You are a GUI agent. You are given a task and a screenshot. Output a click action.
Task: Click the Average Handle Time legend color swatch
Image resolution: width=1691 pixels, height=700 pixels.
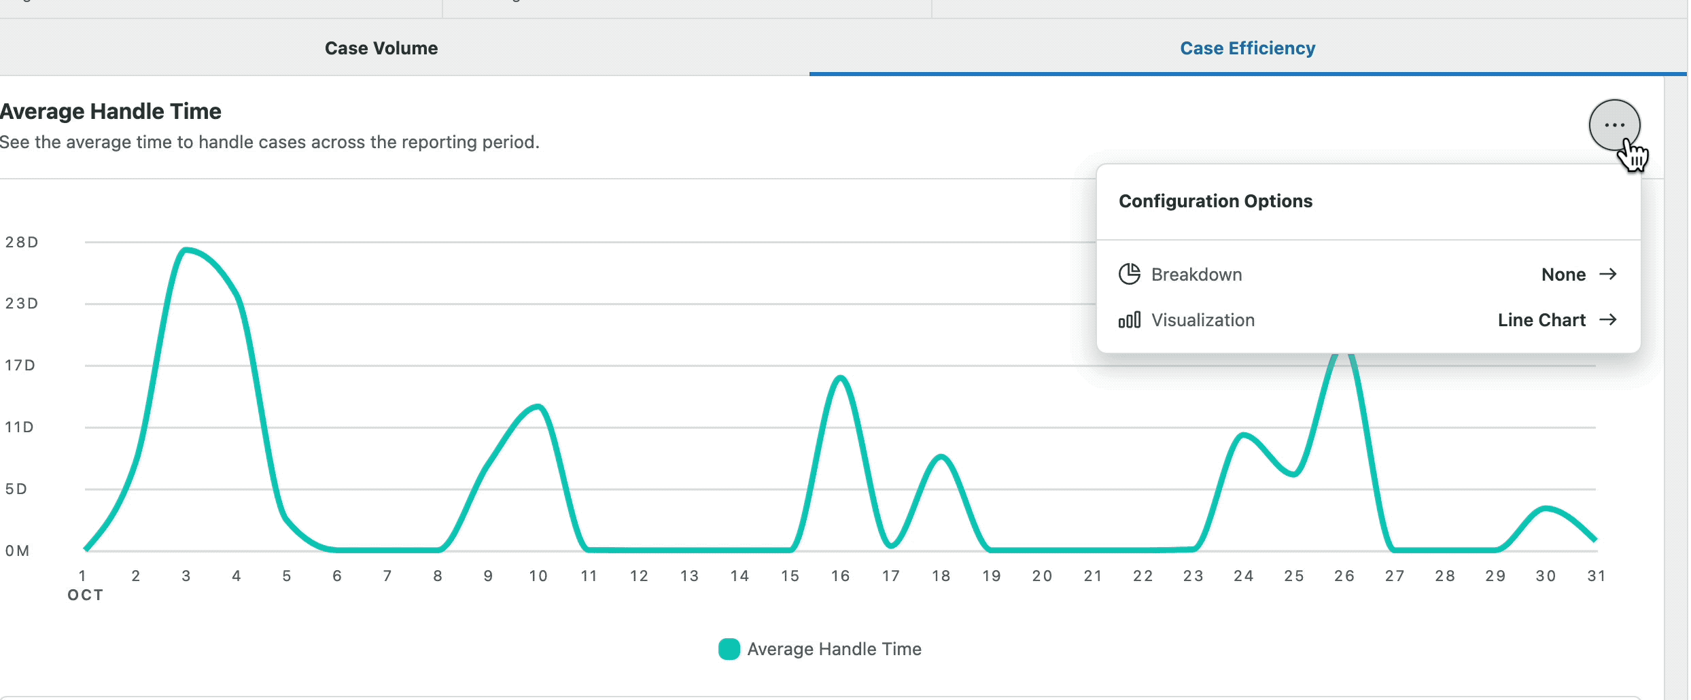pyautogui.click(x=729, y=649)
